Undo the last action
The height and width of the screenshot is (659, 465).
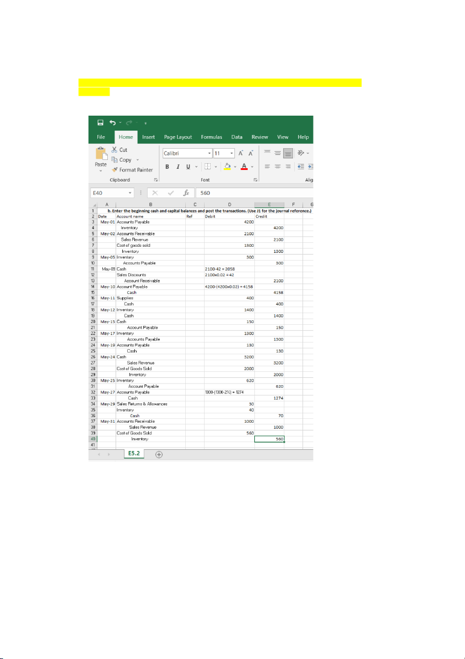(112, 122)
